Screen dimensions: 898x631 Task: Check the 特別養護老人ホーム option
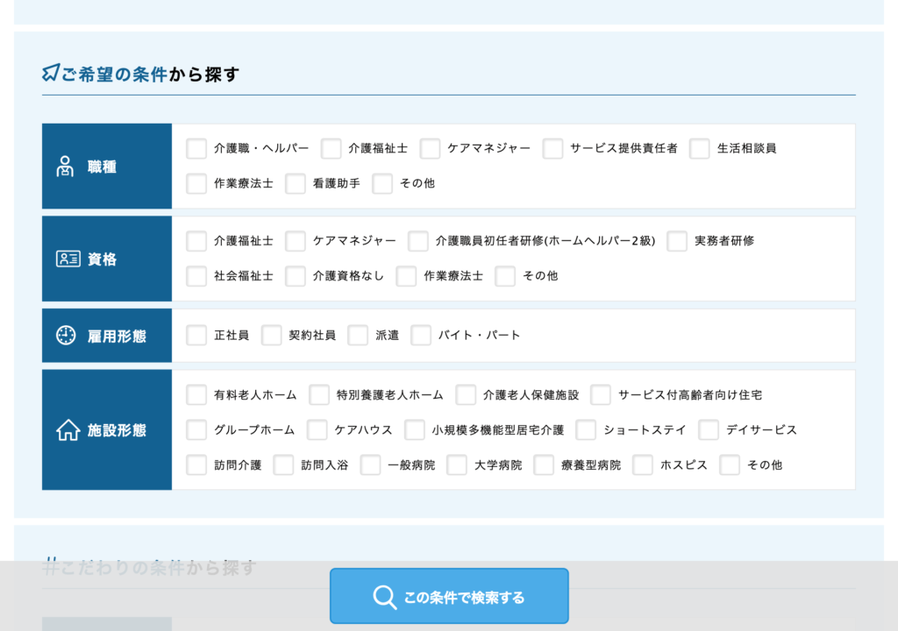319,395
